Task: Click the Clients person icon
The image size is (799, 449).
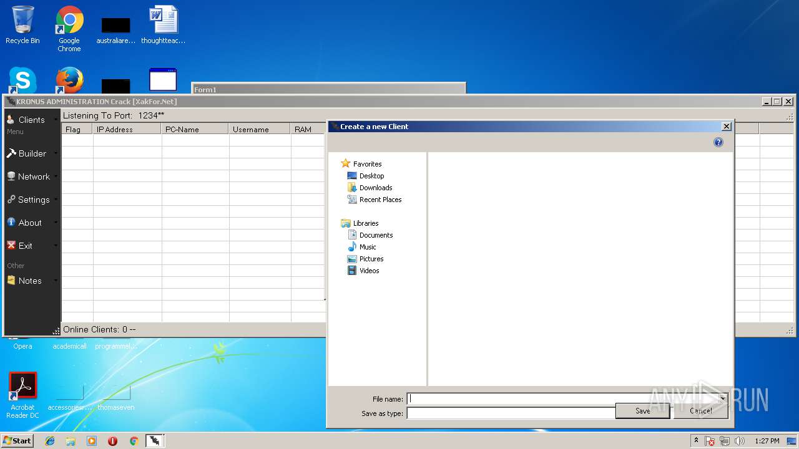Action: [11, 119]
